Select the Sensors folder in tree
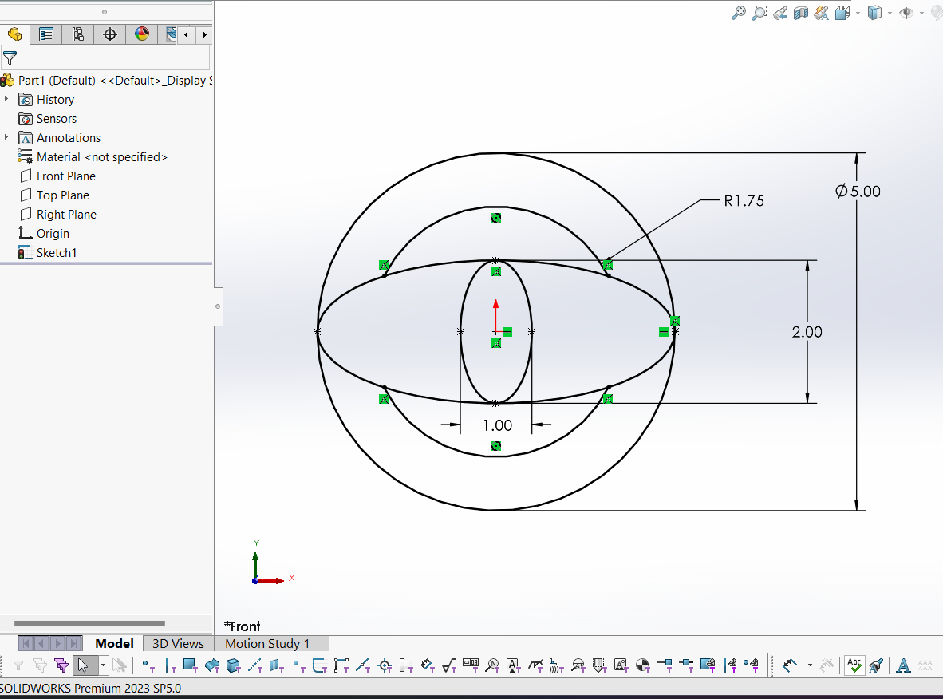The image size is (943, 699). click(x=48, y=119)
